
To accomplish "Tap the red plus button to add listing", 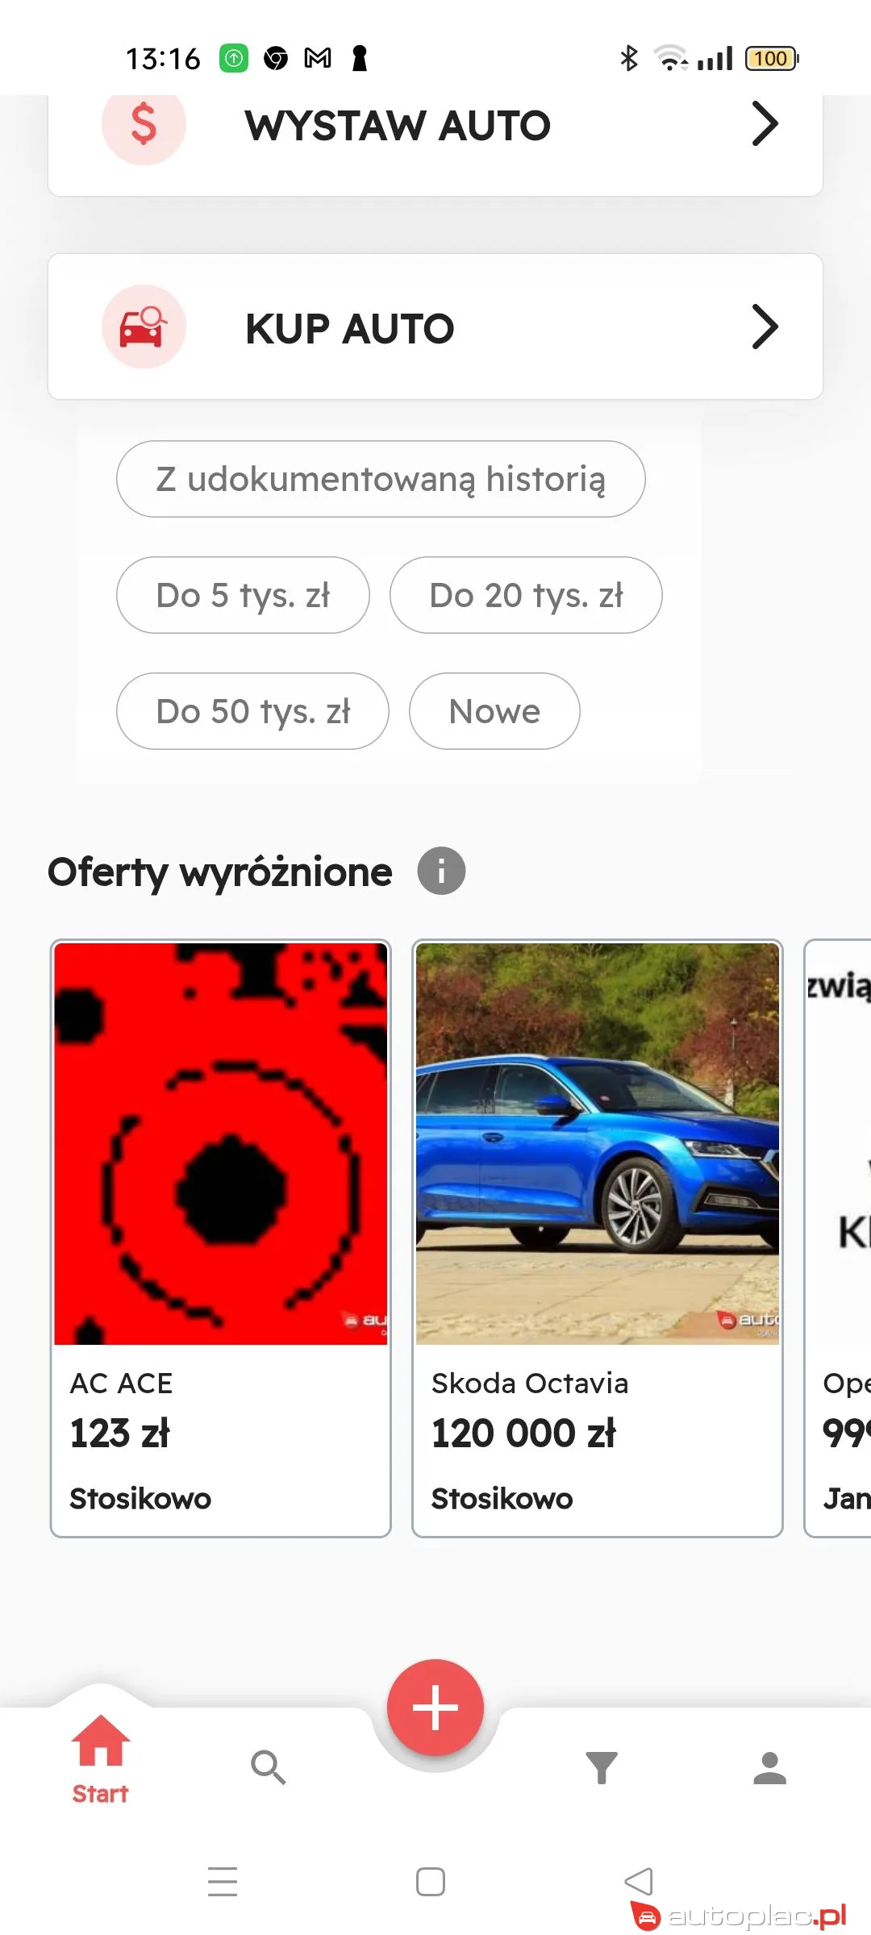I will tap(435, 1707).
